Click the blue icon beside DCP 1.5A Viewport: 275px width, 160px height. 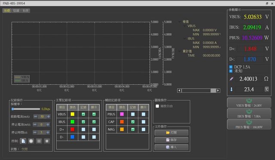(x=231, y=67)
